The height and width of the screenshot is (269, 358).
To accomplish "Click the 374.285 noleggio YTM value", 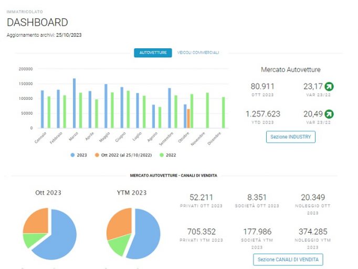I will point(313,232).
